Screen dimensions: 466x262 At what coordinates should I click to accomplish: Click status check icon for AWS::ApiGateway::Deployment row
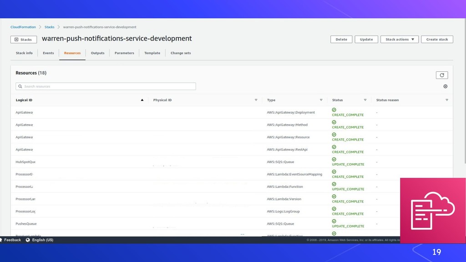pos(334,110)
